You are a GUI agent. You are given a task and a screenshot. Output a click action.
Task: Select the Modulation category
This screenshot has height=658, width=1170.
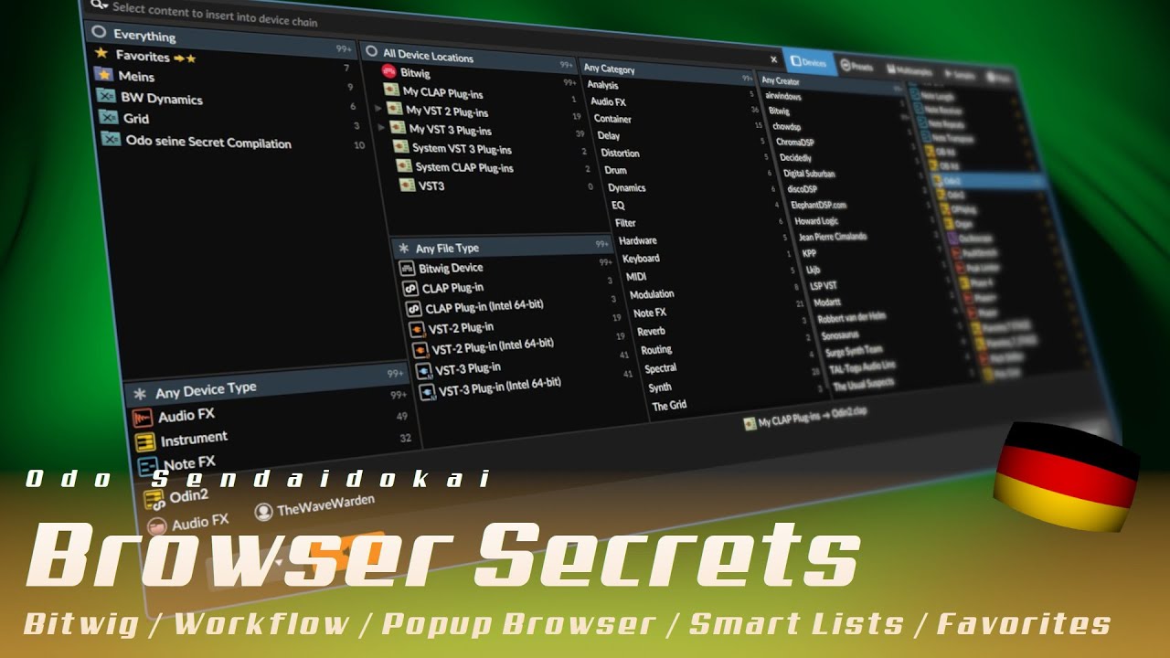[x=652, y=294]
